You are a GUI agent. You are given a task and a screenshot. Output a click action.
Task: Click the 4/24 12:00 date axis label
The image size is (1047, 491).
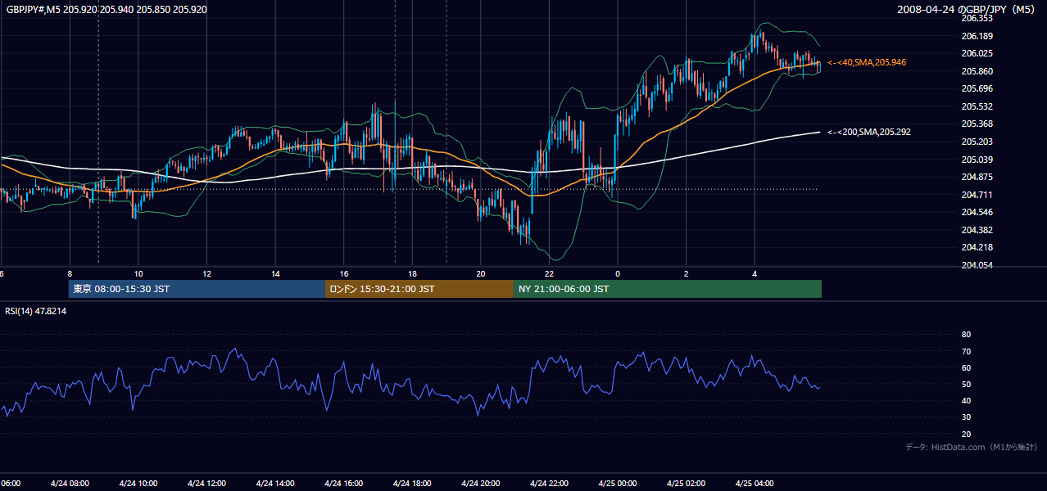207,484
